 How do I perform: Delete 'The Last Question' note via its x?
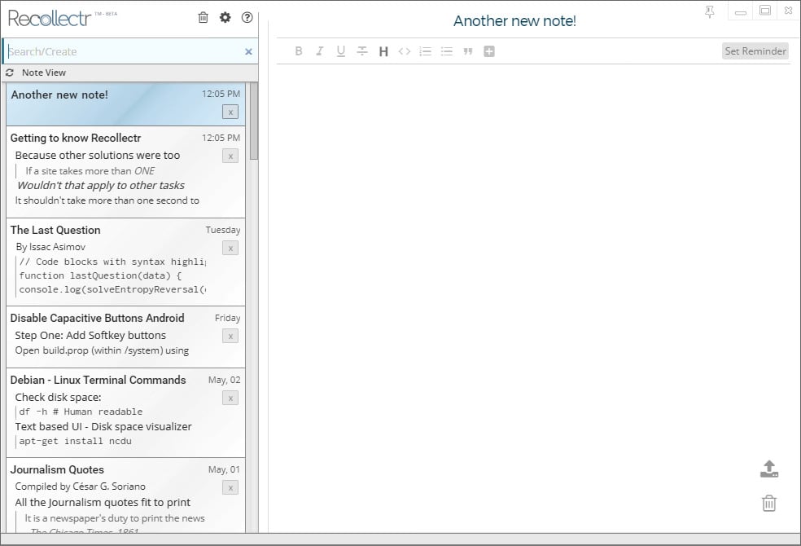click(230, 248)
